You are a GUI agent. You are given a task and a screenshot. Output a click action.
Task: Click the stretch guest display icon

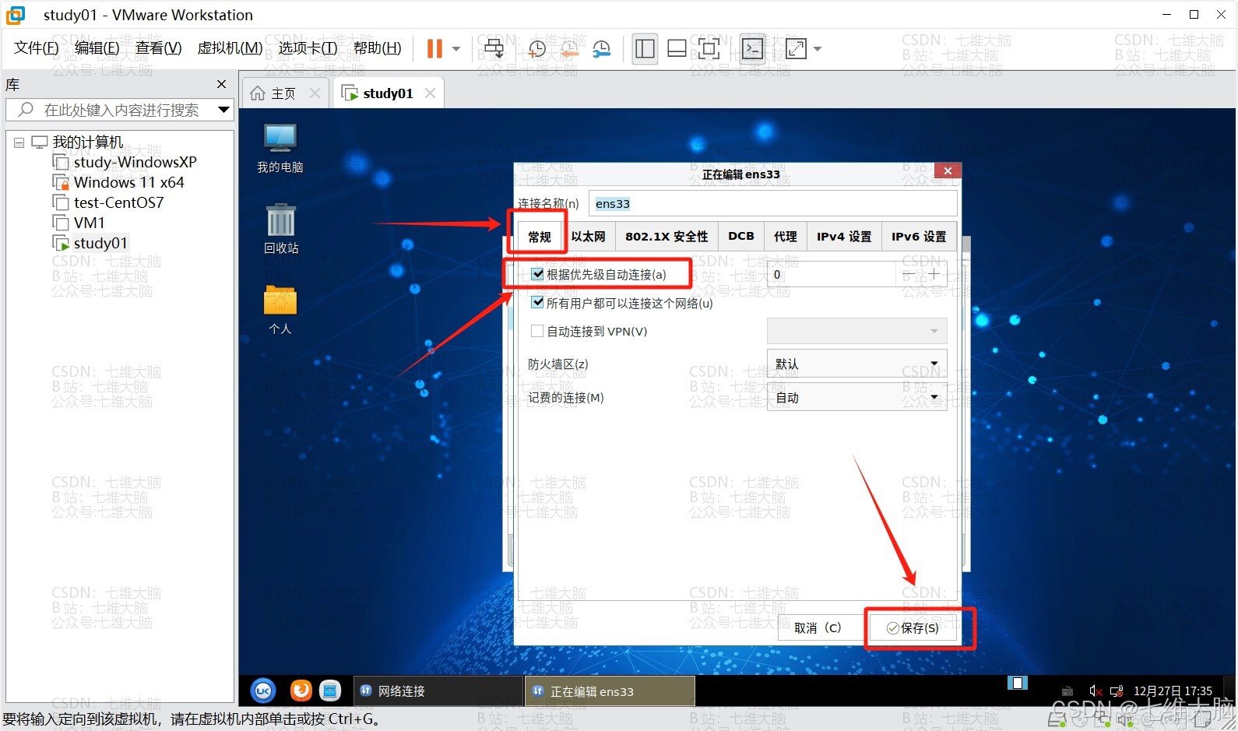796,48
